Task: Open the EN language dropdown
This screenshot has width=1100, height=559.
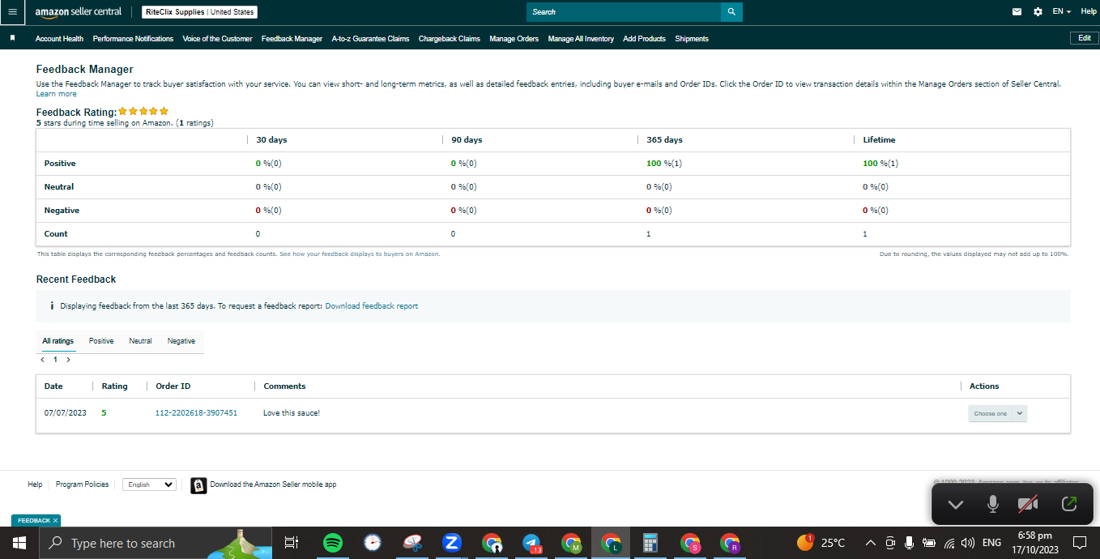Action: click(x=1061, y=12)
